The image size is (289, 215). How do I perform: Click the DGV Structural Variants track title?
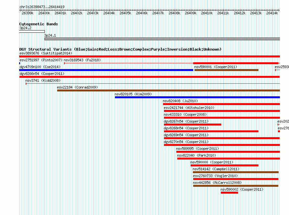[120, 49]
